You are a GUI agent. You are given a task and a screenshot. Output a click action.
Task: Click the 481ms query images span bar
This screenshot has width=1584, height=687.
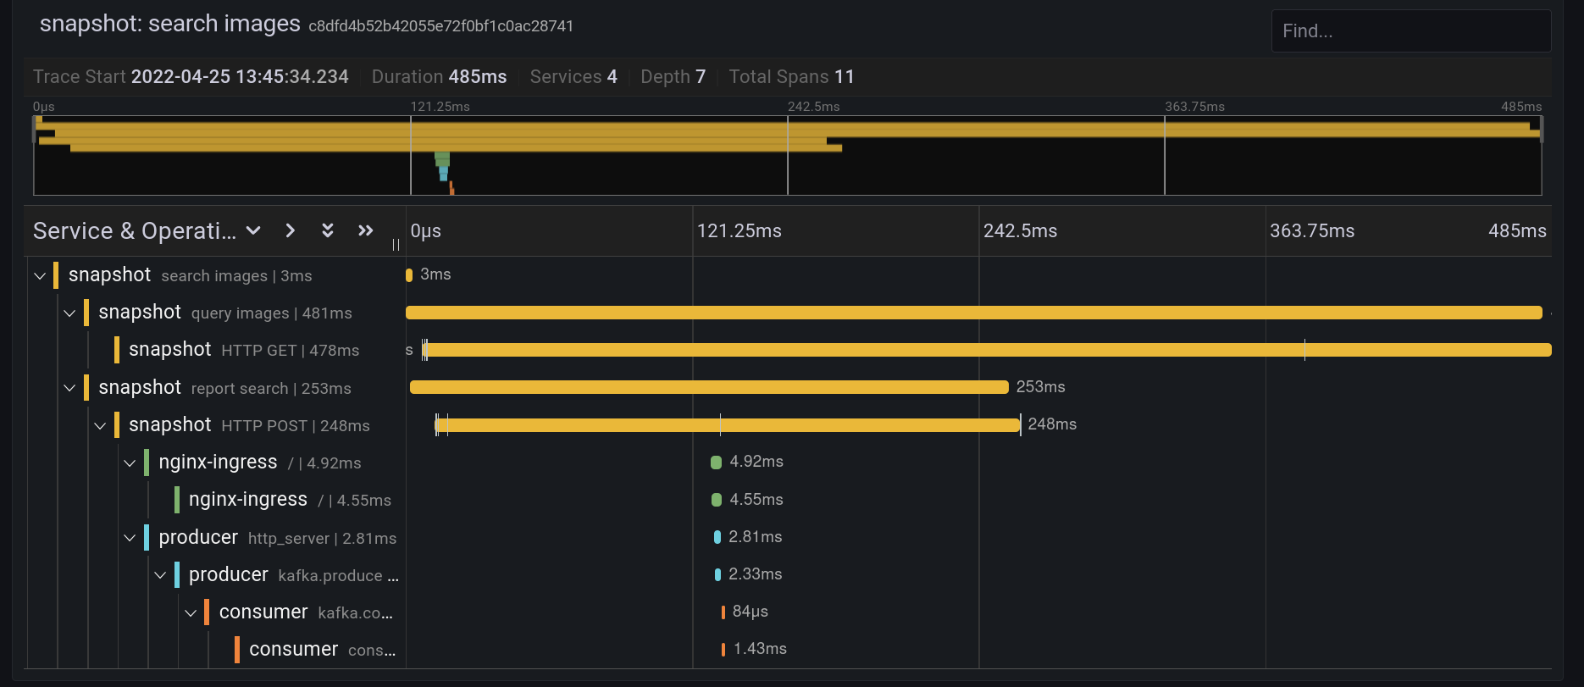tap(974, 313)
